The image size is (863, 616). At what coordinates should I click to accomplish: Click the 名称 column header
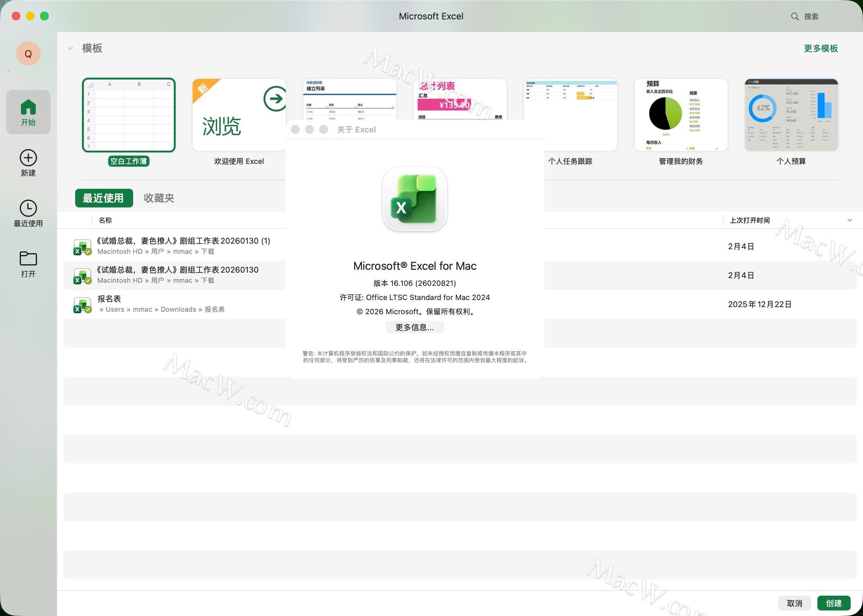pyautogui.click(x=105, y=220)
